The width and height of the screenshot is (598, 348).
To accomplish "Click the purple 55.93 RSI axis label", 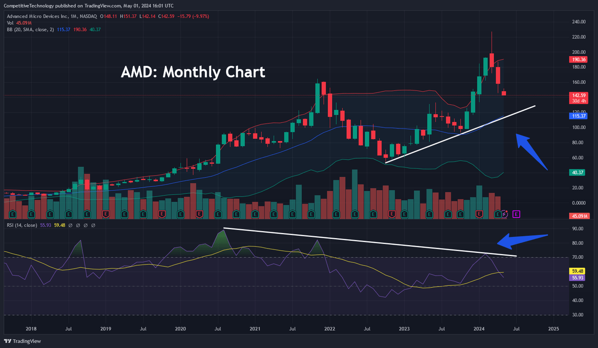I will (577, 277).
